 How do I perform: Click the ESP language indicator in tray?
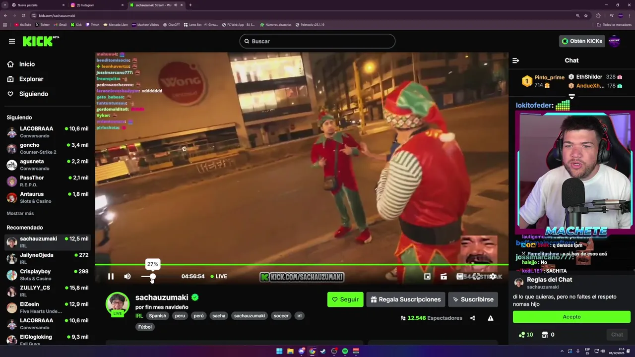coord(587,351)
